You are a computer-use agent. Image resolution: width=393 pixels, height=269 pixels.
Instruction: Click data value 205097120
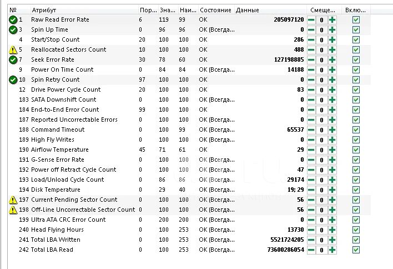(x=289, y=19)
